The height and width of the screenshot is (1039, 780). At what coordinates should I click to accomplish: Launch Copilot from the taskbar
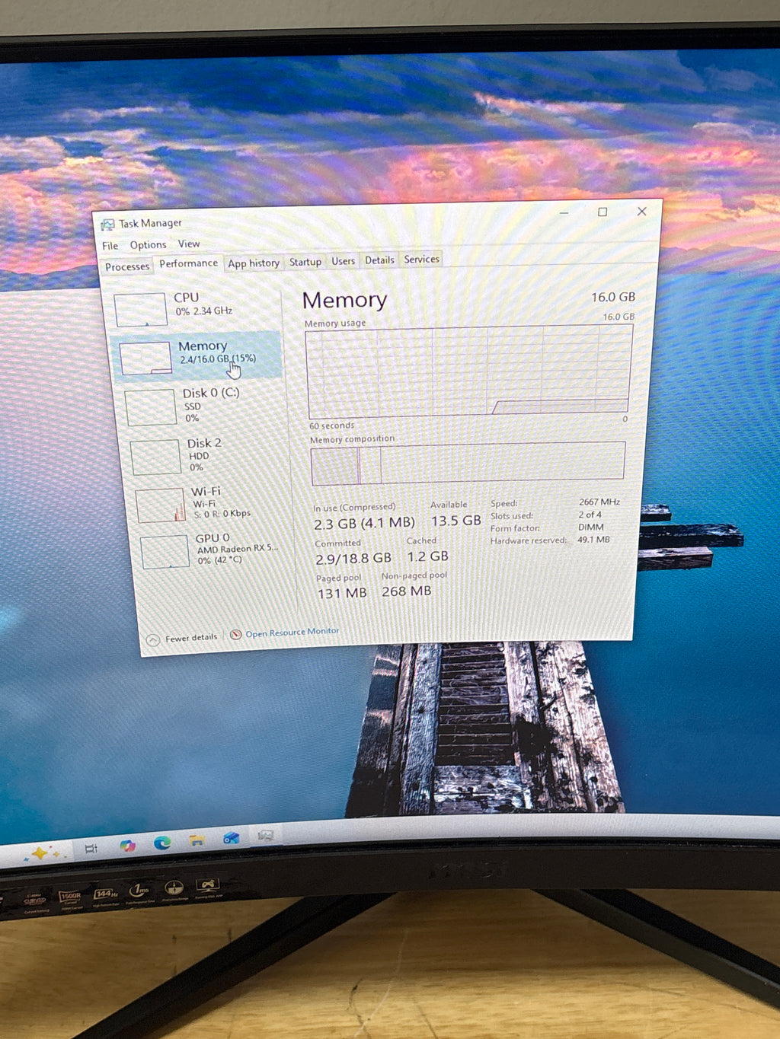point(127,846)
